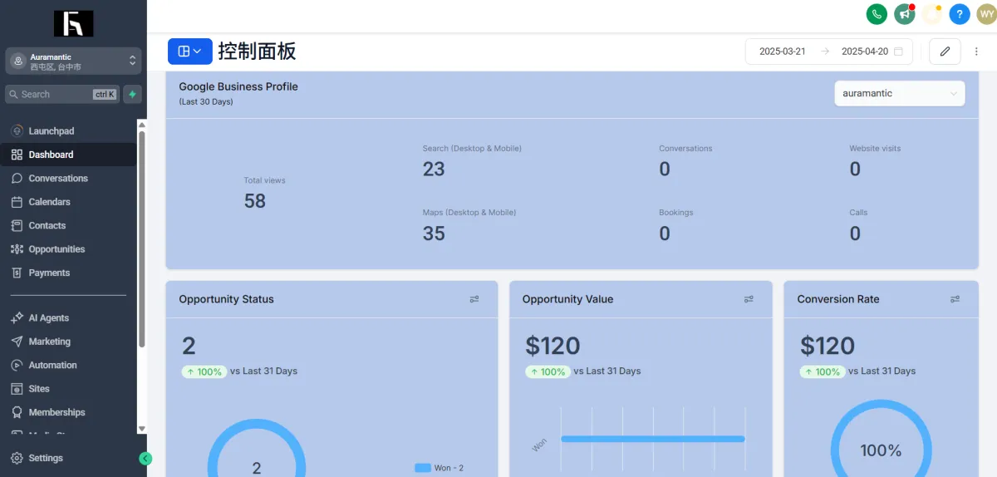The width and height of the screenshot is (997, 477).
Task: Click the green AI sparkle button beside search
Action: (x=132, y=94)
